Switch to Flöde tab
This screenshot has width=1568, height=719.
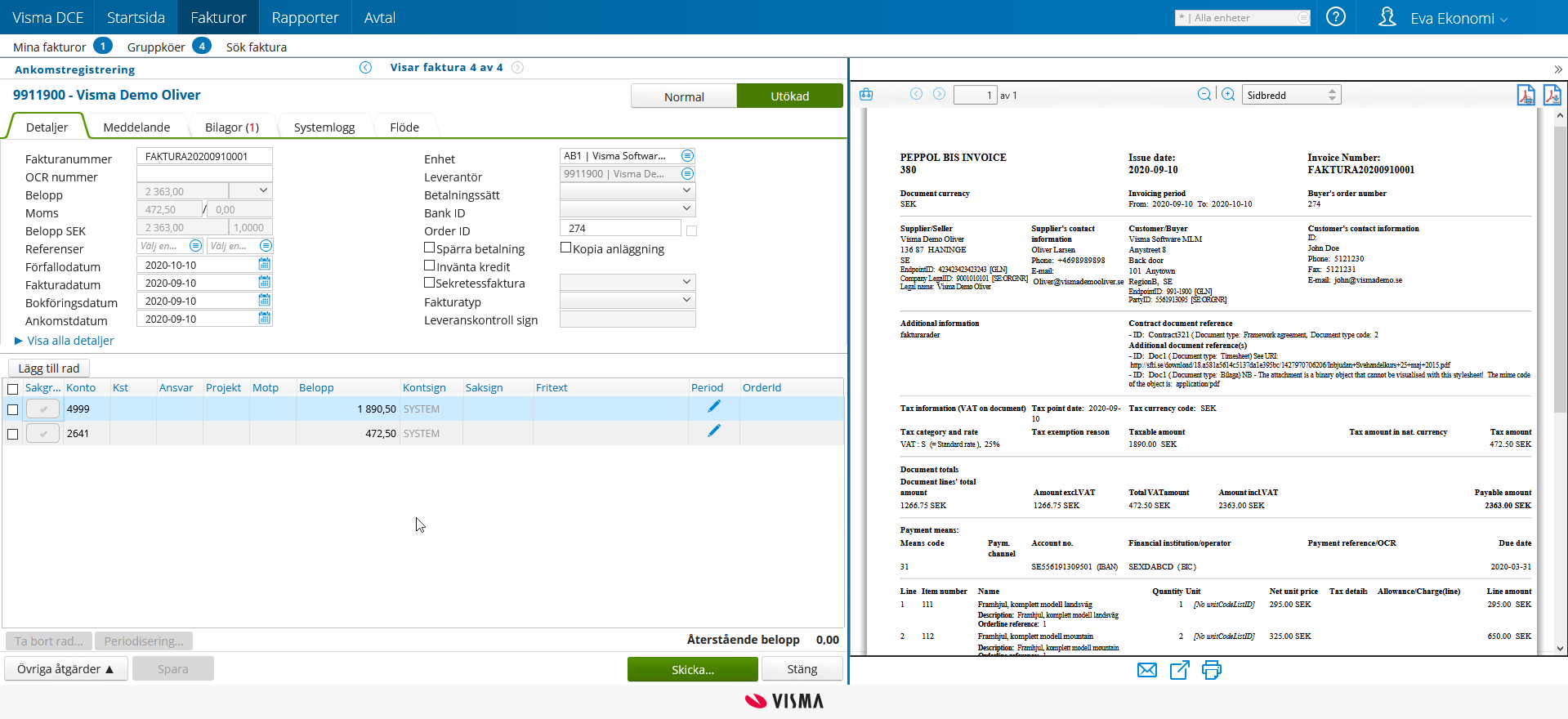(404, 127)
